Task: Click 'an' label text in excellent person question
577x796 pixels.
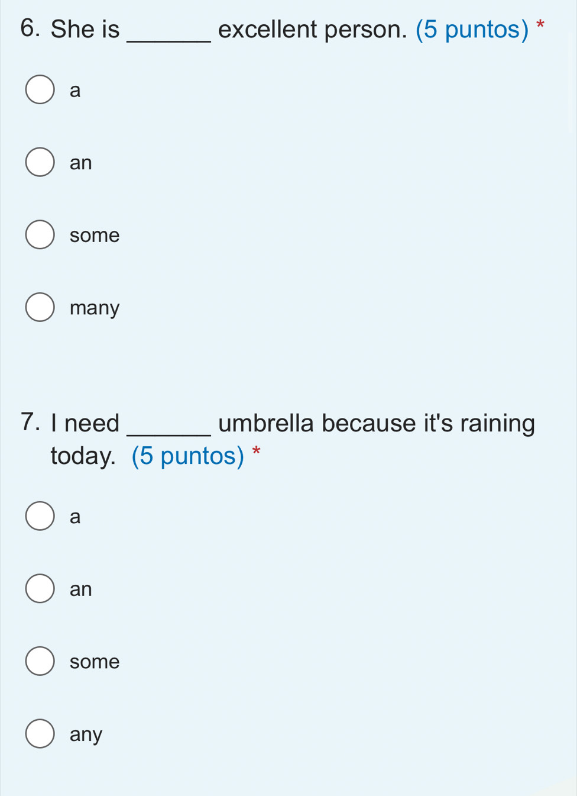Action: pos(81,163)
